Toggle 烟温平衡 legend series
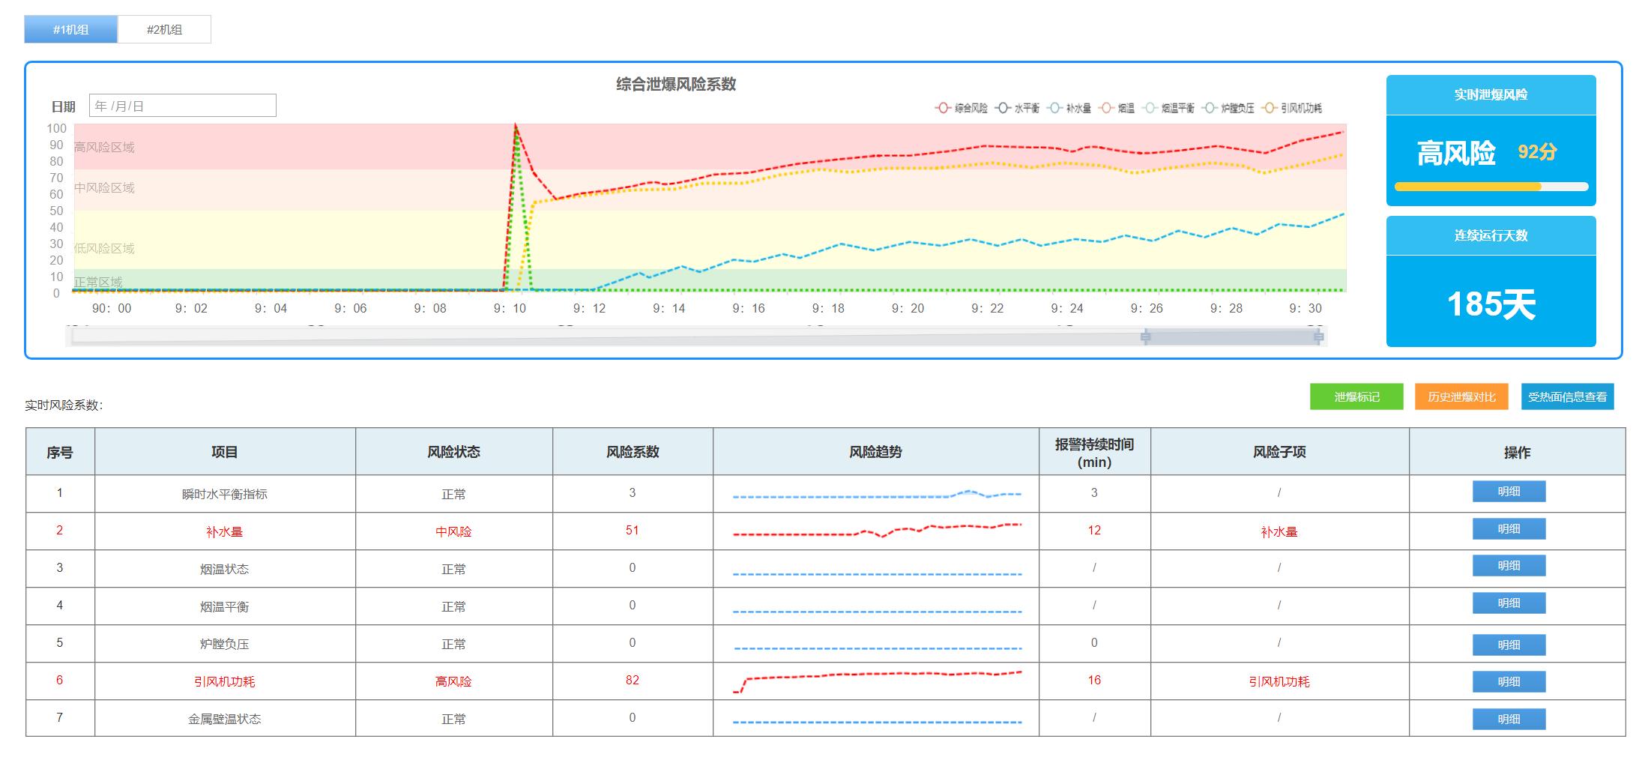 pos(1168,108)
